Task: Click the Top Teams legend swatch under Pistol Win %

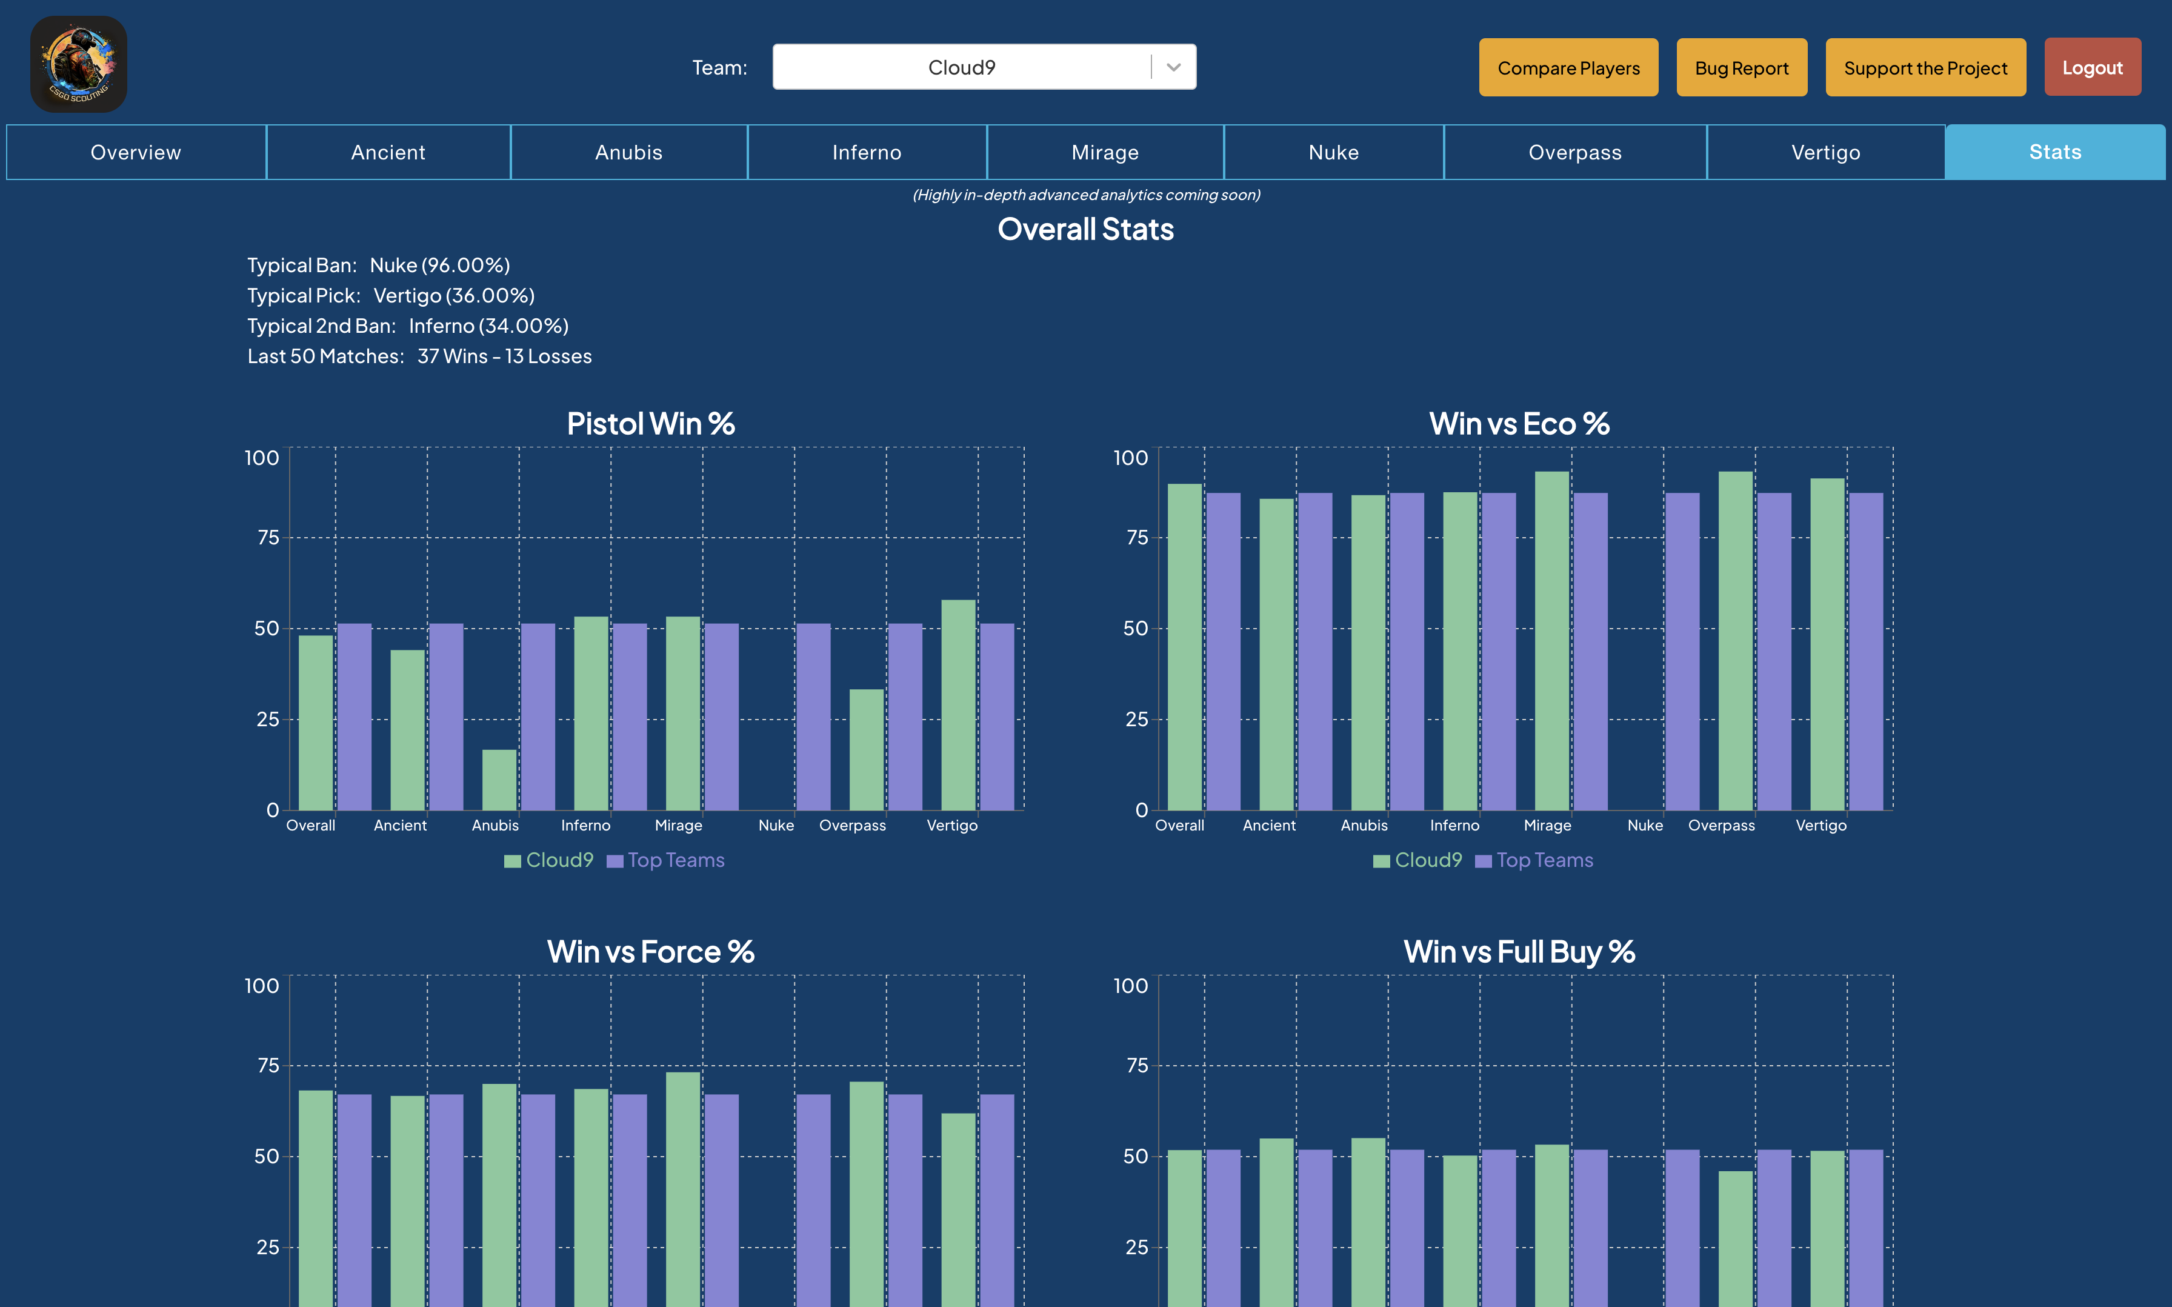Action: click(615, 861)
